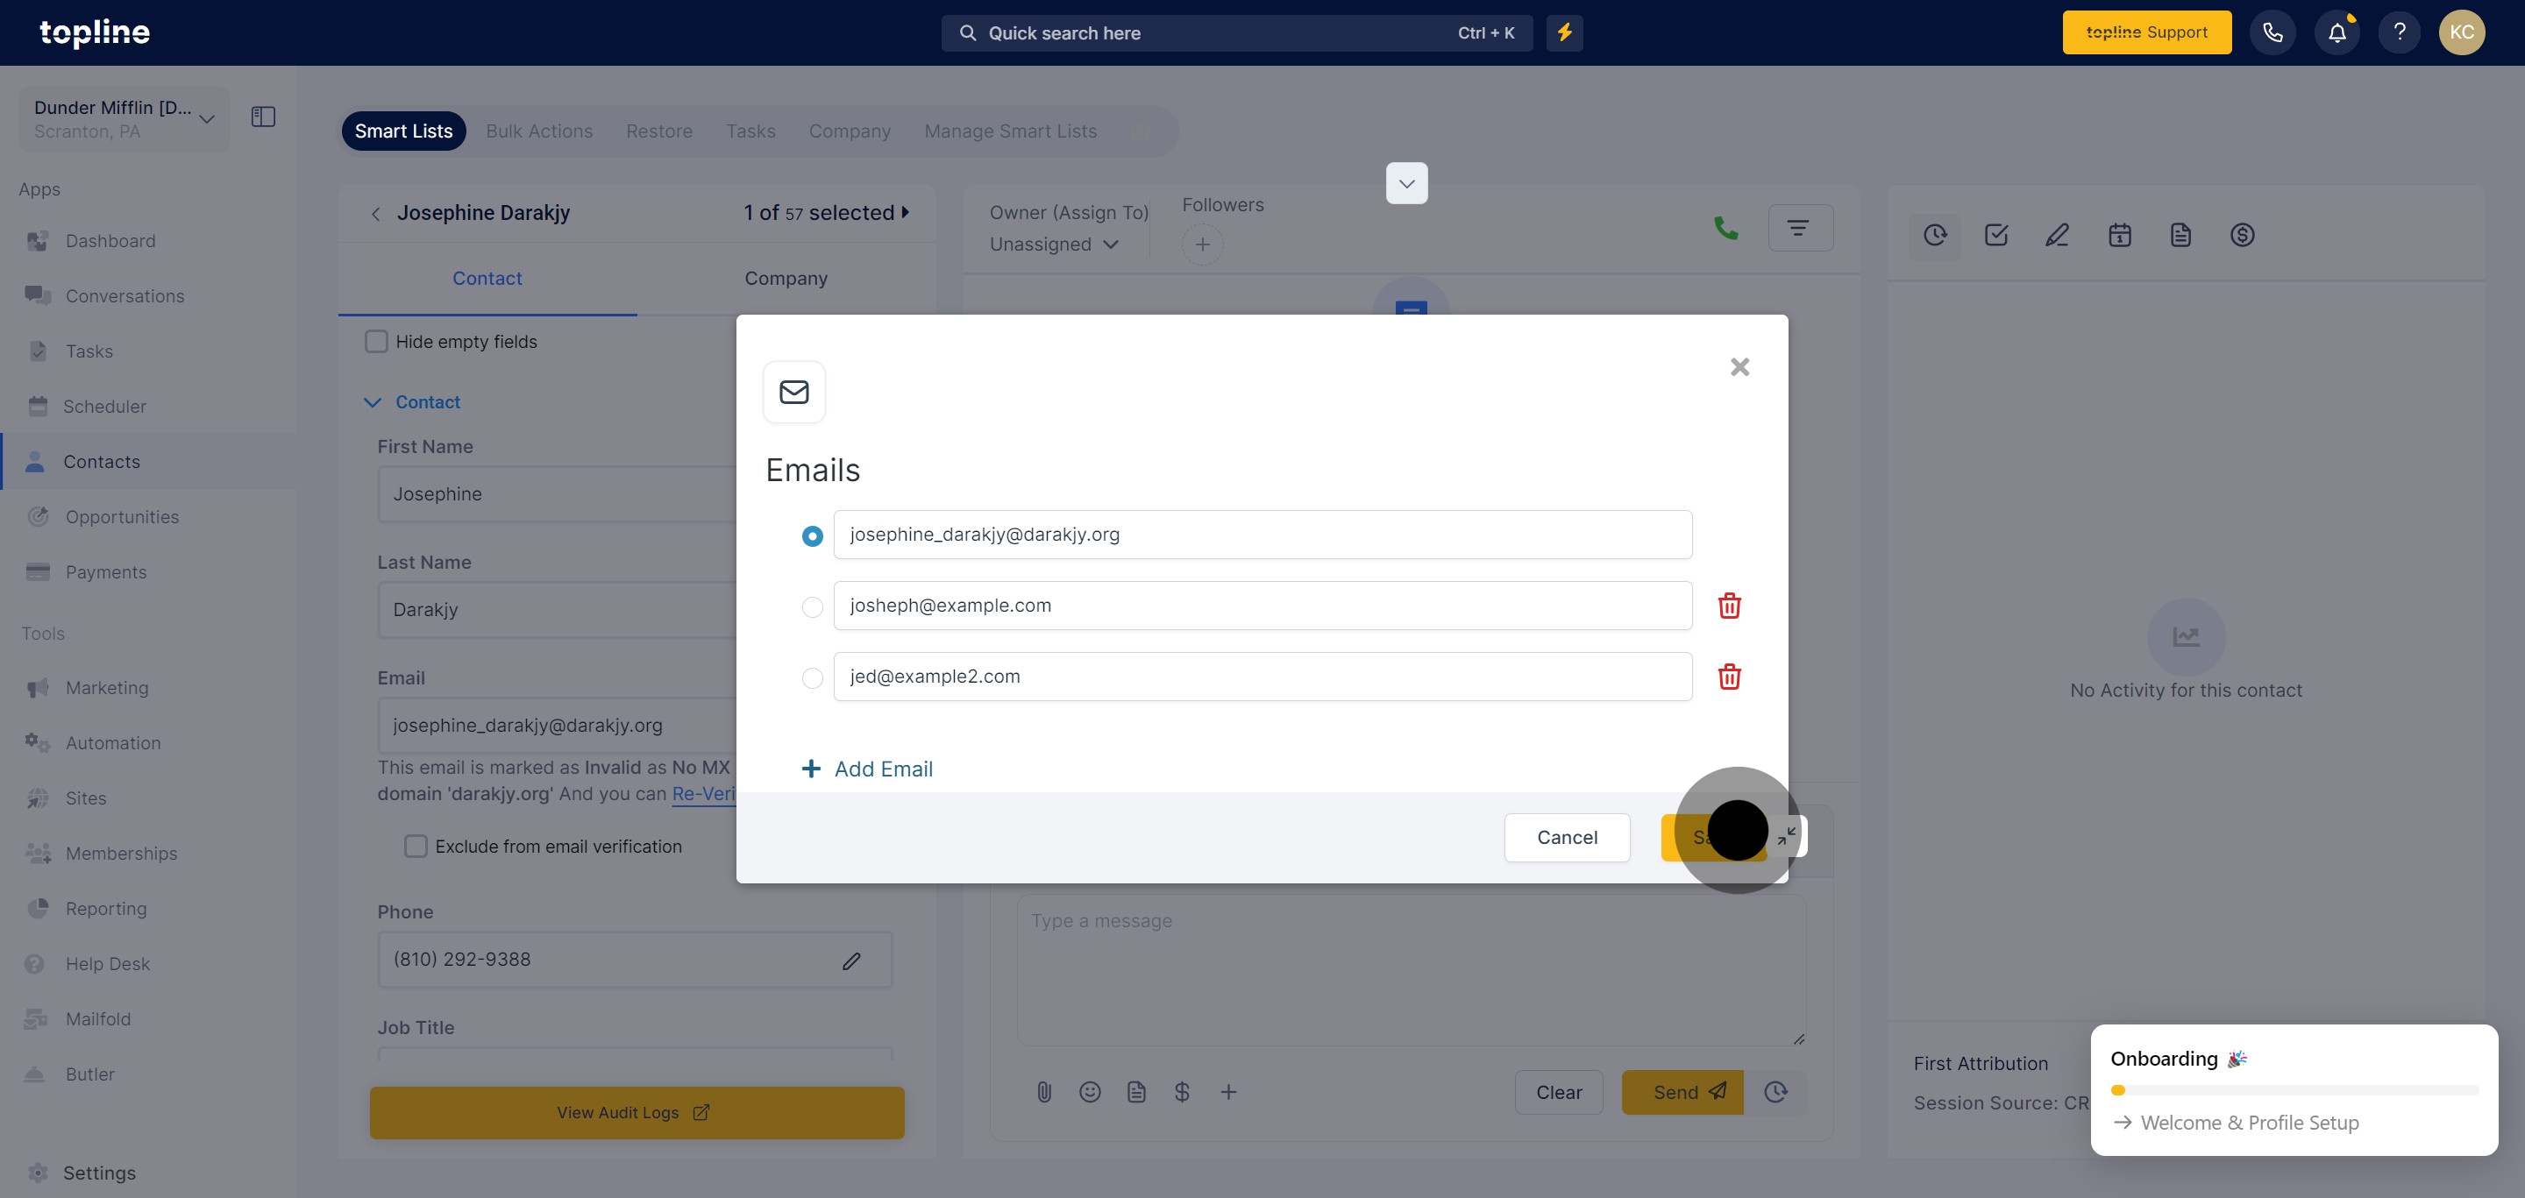Collapse the Contact fields section

pyautogui.click(x=373, y=402)
